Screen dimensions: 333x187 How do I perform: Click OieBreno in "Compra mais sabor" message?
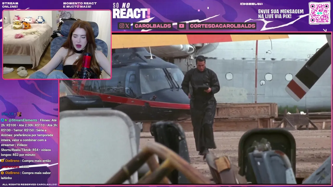click(x=12, y=173)
